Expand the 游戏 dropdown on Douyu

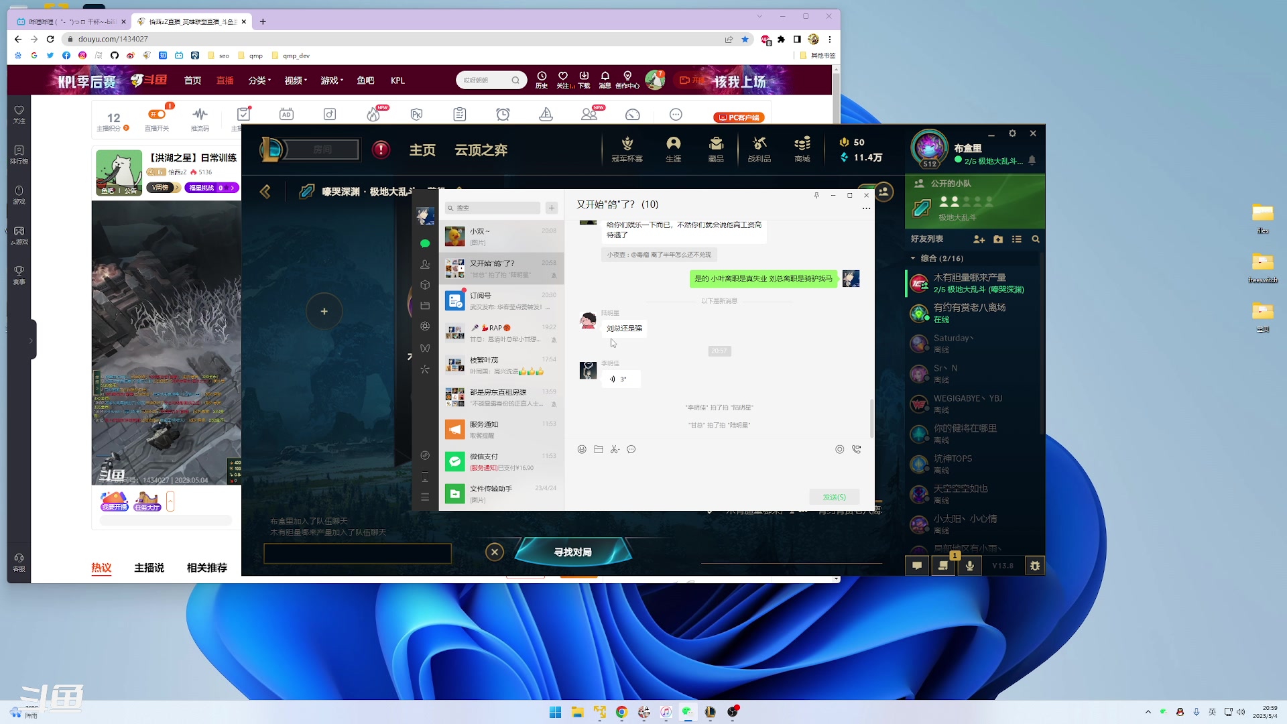(332, 80)
